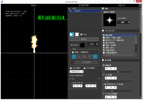Click the app icon in title bar
Viewport: 143px width, 100px height.
2,2
